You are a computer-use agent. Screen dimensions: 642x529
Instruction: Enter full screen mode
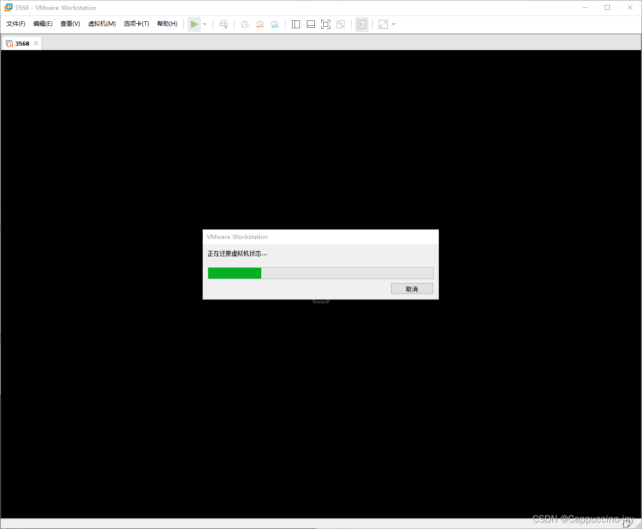(x=326, y=24)
